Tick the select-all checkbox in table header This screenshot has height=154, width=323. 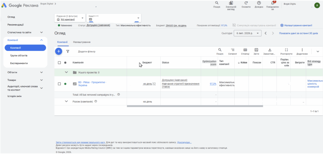(x=59, y=63)
